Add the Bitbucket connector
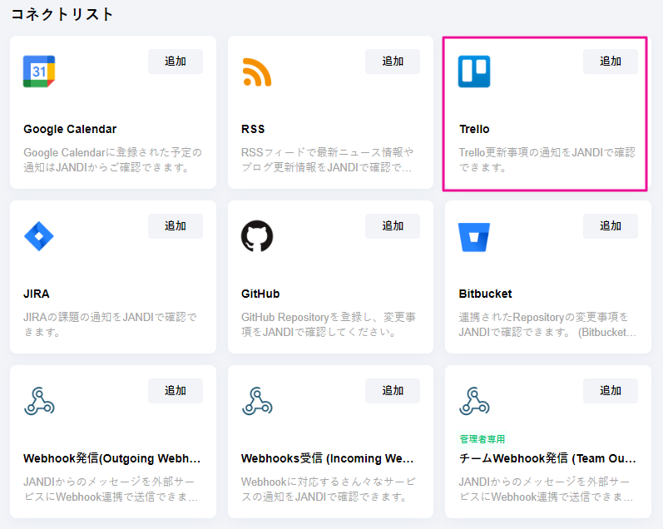663x529 pixels. click(610, 225)
